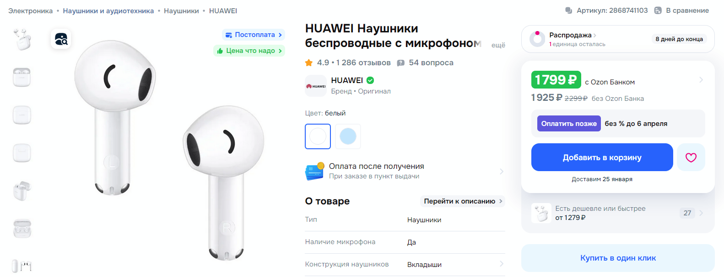Click the compare icon next to В сравнение
Screen dimensions: 724x277
(x=658, y=10)
